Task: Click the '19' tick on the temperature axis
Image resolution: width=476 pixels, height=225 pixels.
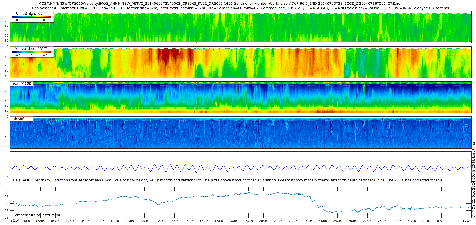Action: tap(7, 196)
